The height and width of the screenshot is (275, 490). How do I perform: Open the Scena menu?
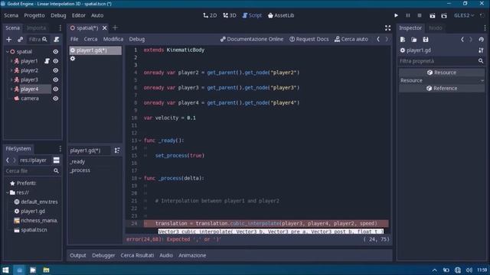(x=11, y=15)
